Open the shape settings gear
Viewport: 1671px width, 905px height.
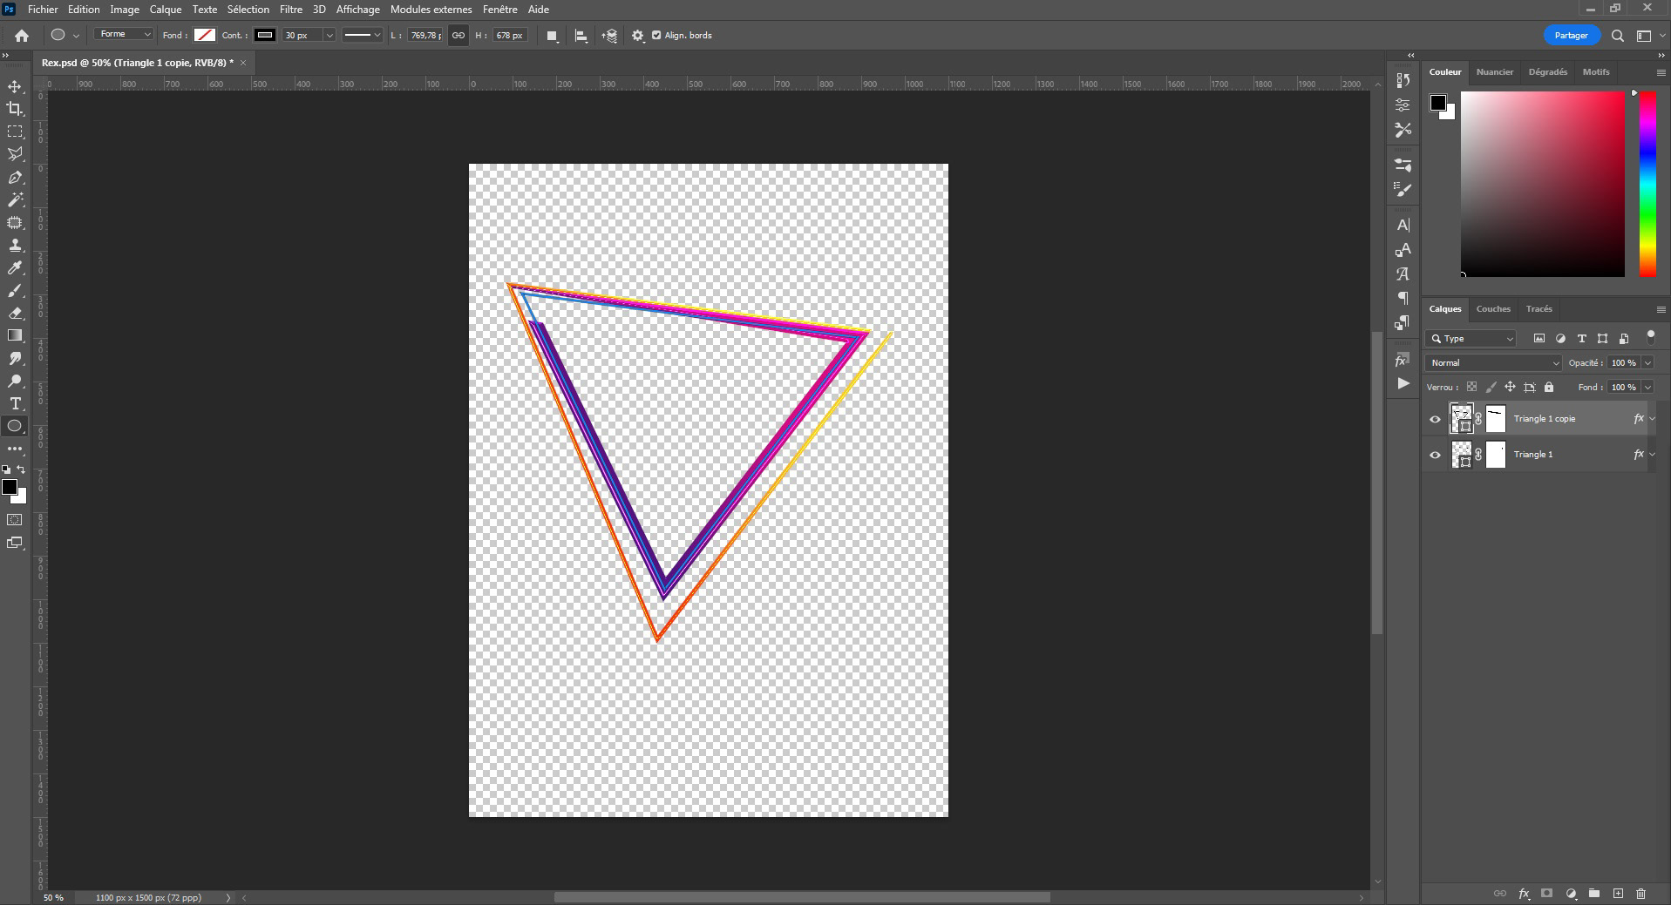point(638,36)
